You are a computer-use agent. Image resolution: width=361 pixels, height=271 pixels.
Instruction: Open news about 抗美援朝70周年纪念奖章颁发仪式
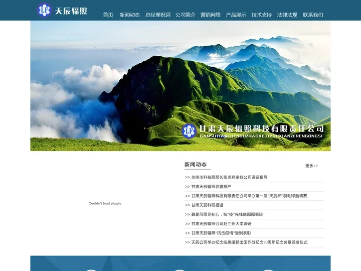(x=249, y=242)
